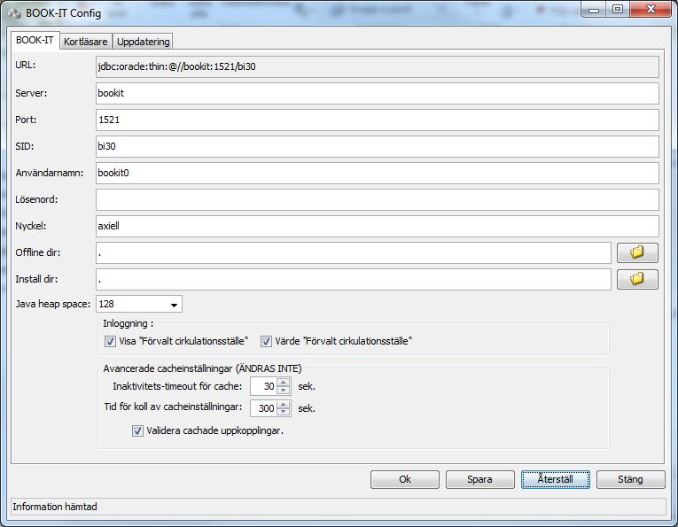This screenshot has width=678, height=527.
Task: Click into the Offline dir text field
Action: pos(354,252)
